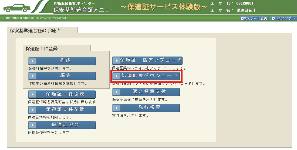Click the 処理結果ダウンロード button
The height and width of the screenshot is (150, 297).
146,76
